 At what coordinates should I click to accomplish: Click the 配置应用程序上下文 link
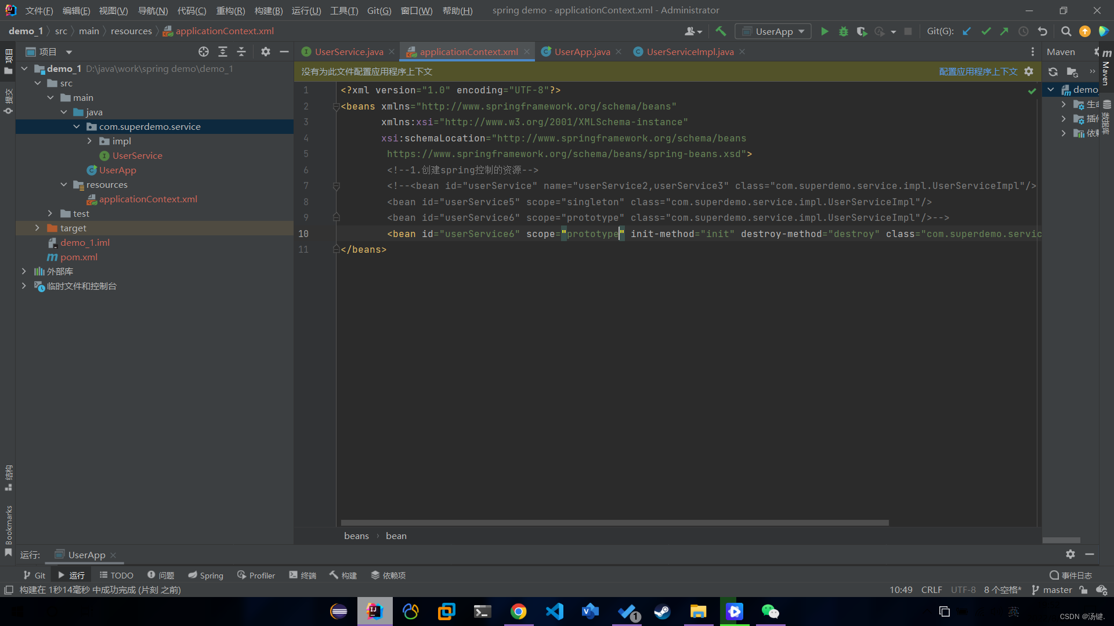[978, 71]
